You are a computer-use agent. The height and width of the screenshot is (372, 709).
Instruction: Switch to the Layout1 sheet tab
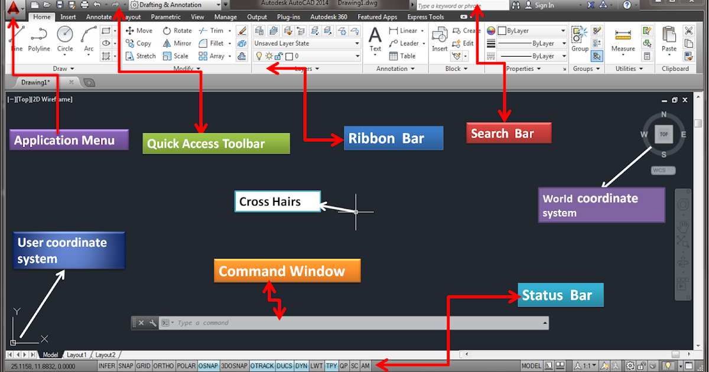pos(76,355)
